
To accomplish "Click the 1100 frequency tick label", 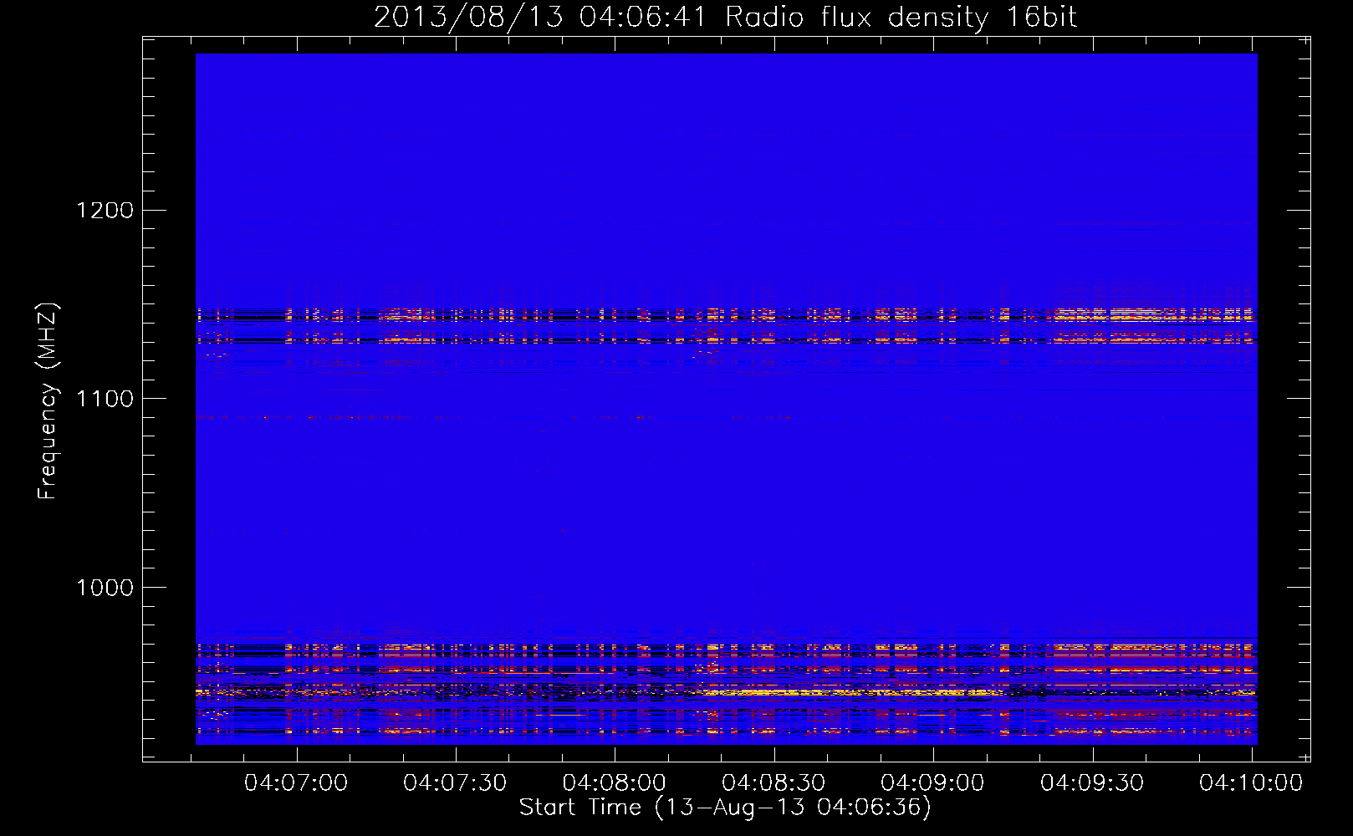I will (105, 399).
